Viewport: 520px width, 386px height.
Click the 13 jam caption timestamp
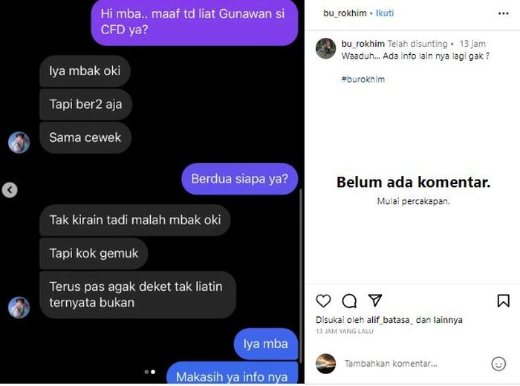[x=472, y=44]
